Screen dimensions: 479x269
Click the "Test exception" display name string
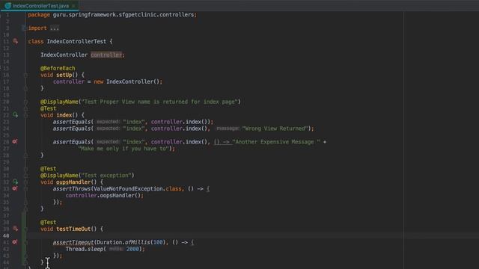click(x=106, y=176)
